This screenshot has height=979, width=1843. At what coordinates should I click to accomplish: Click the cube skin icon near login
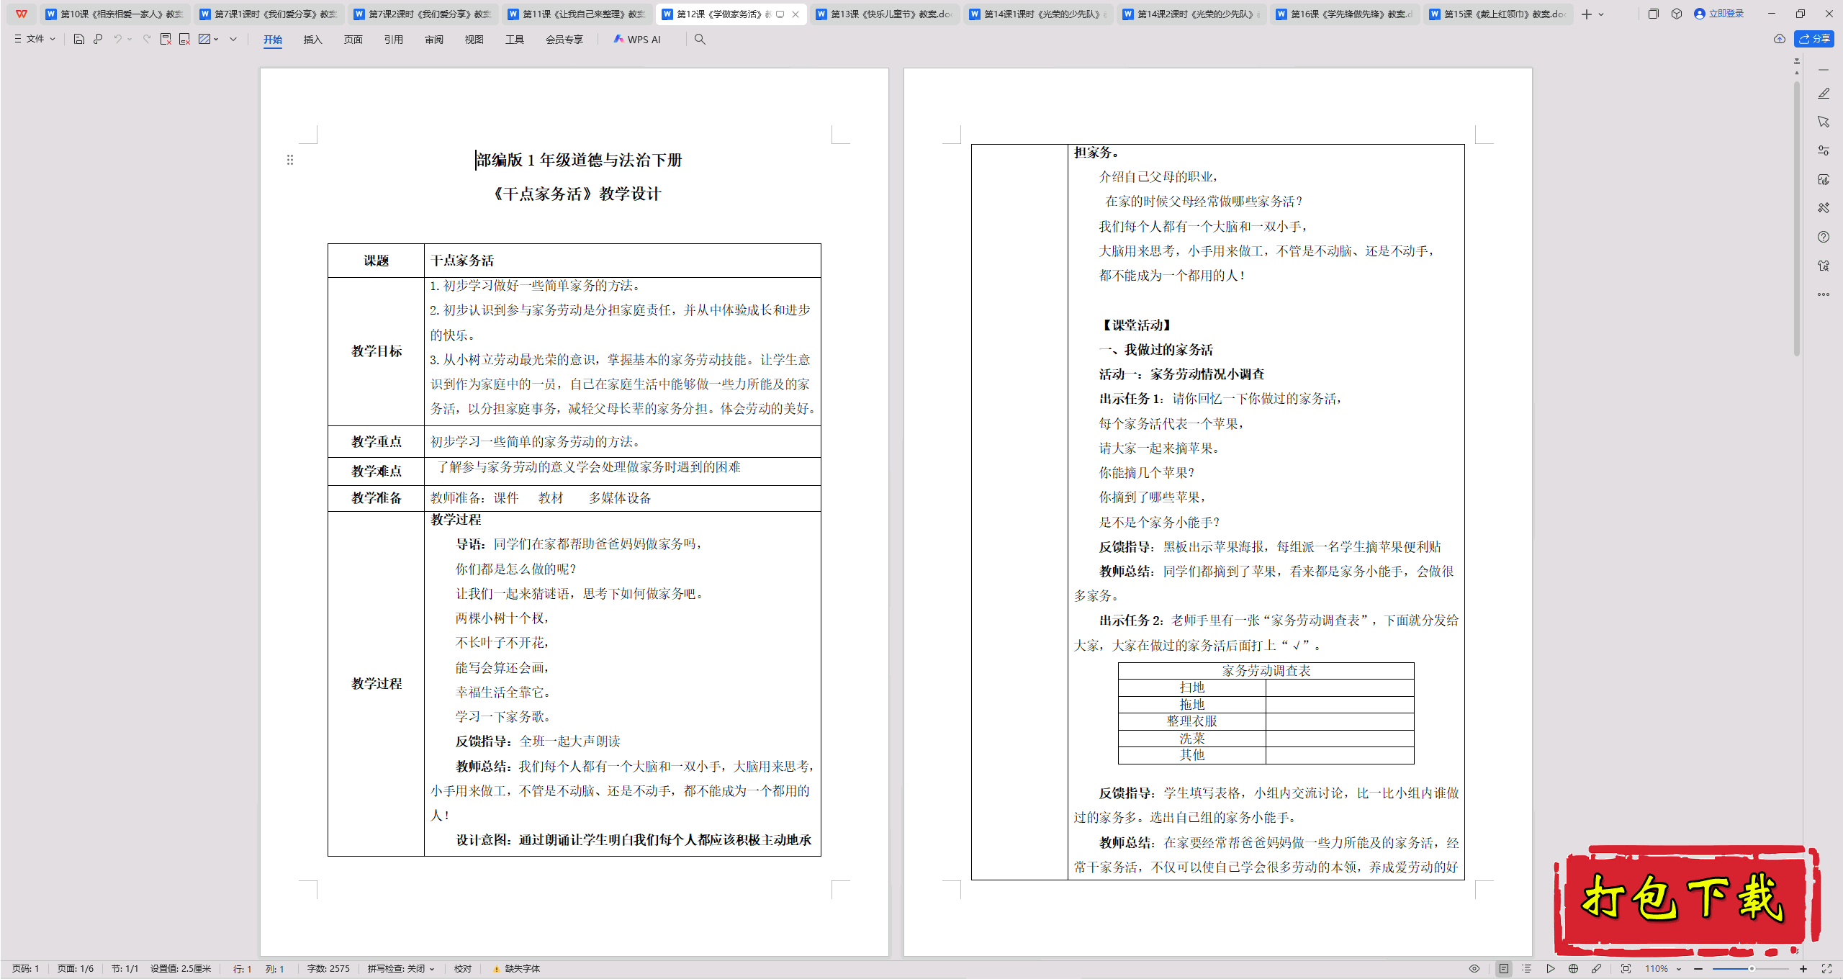pyautogui.click(x=1677, y=14)
